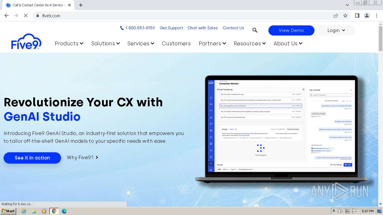Click the volume speaker tray icon
Screen dimensions: 383x215
click(x=340, y=211)
